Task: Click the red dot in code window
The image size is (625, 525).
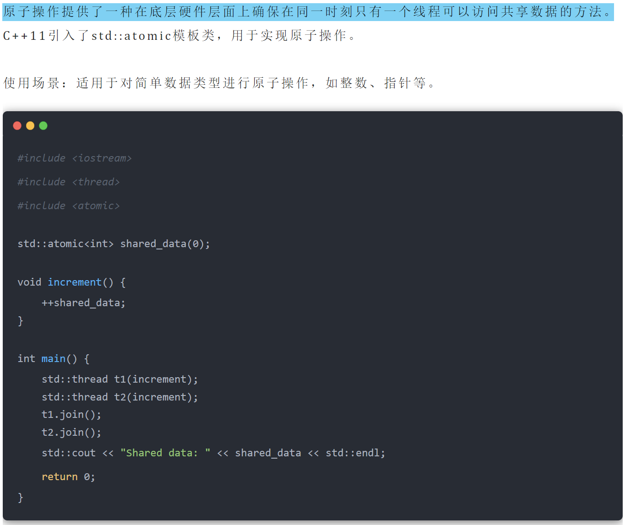Action: (x=17, y=125)
